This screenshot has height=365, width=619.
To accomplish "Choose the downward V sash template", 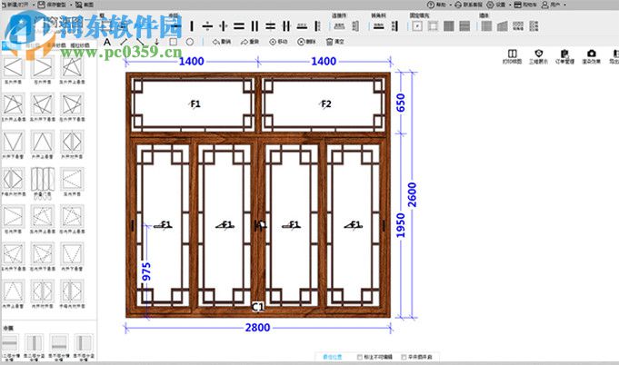I will point(13,142).
